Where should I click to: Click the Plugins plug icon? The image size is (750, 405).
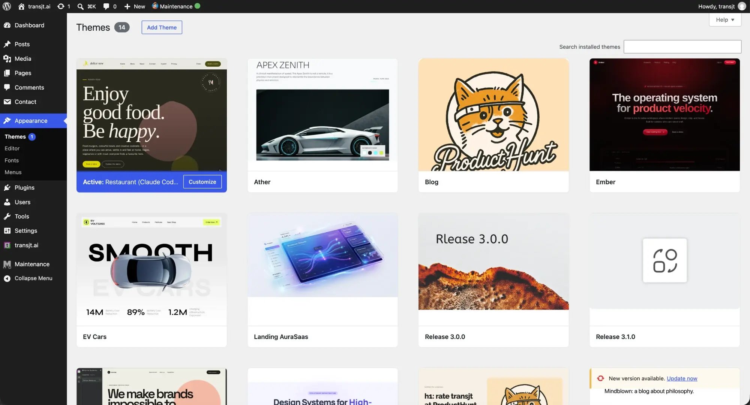(7, 188)
